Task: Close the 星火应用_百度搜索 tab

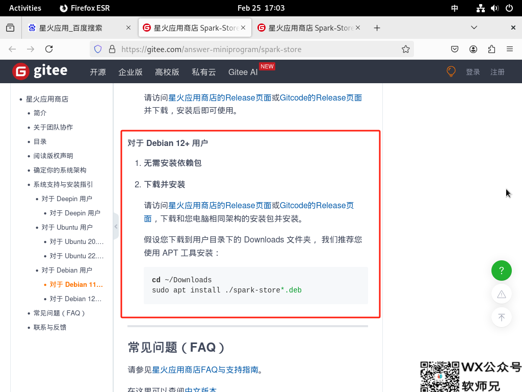Action: pyautogui.click(x=128, y=28)
